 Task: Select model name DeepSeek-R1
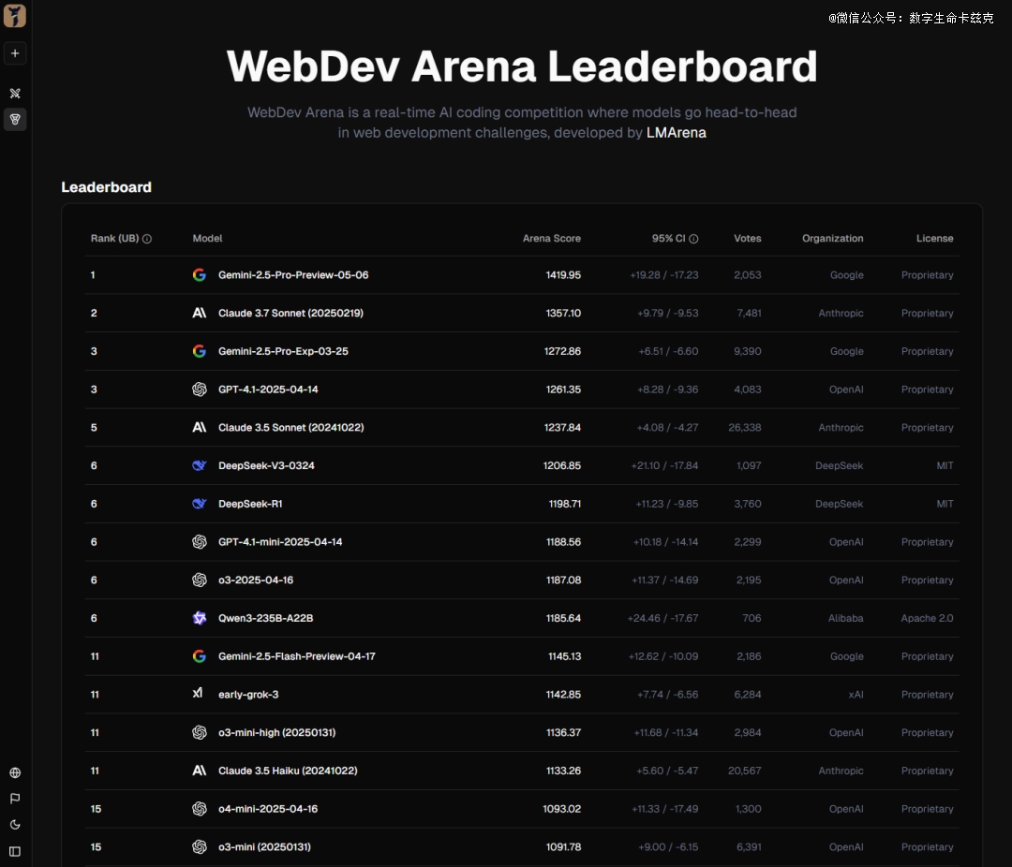(250, 503)
